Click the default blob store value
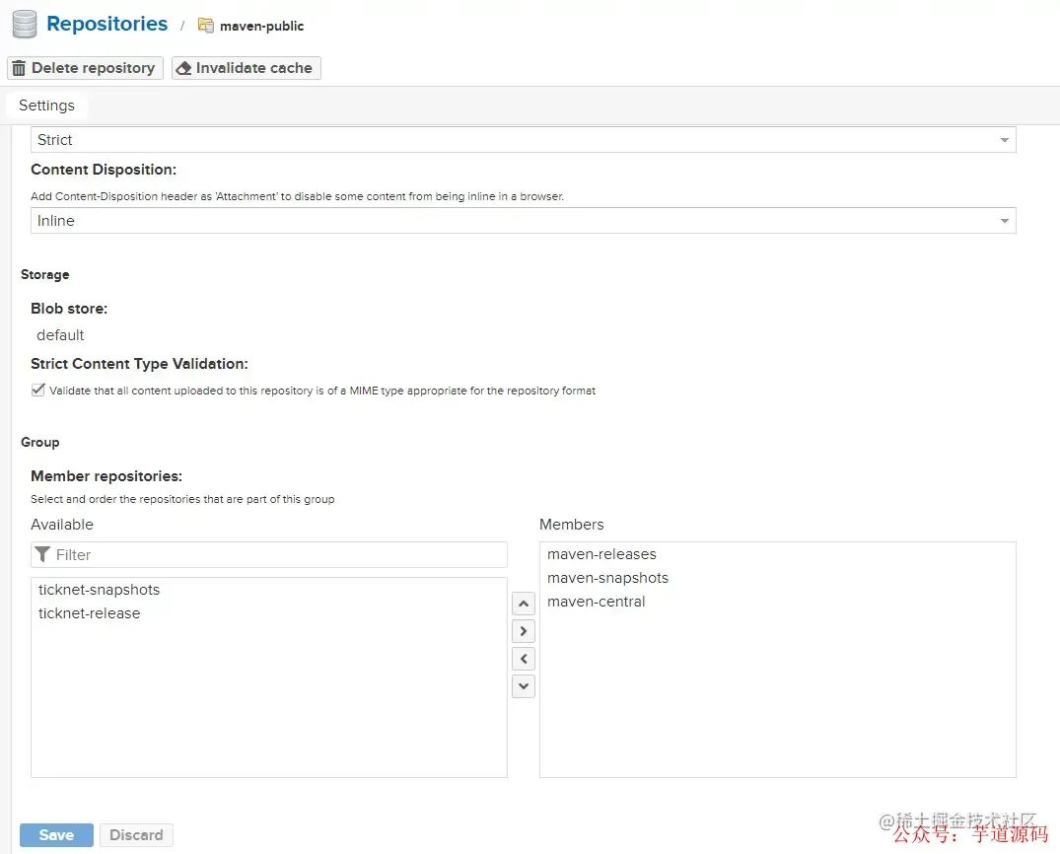Screen dimensions: 1060x854 pyautogui.click(x=60, y=335)
